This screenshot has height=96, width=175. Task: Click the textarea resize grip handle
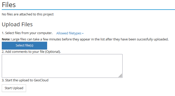coord(121,76)
